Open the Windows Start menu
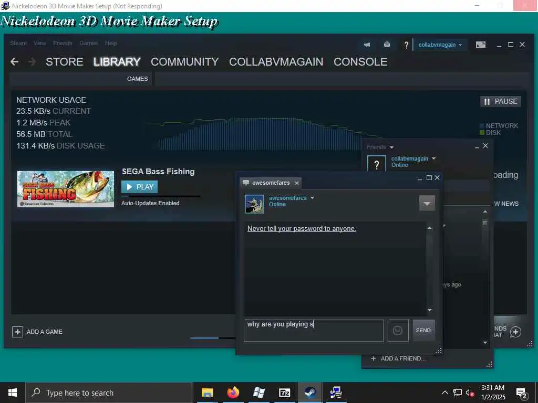538x403 pixels. point(13,393)
